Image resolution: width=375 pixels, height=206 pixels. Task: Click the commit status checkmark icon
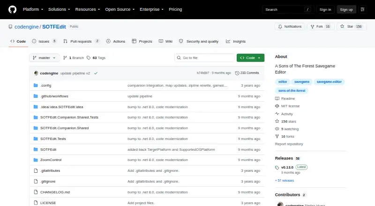pos(96,74)
